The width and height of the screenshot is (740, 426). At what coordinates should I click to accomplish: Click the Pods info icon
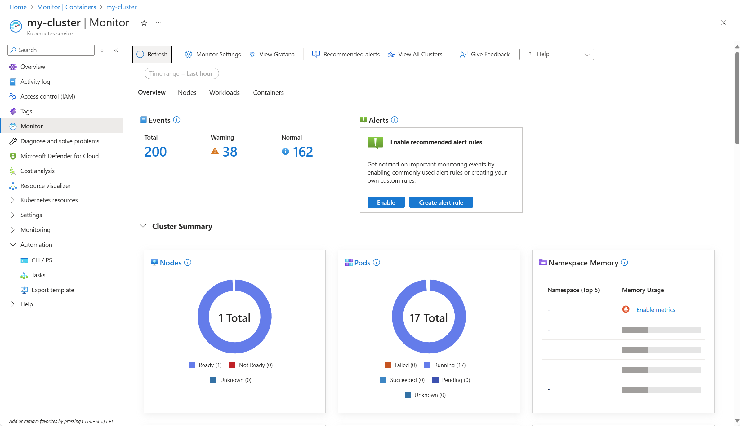(376, 263)
